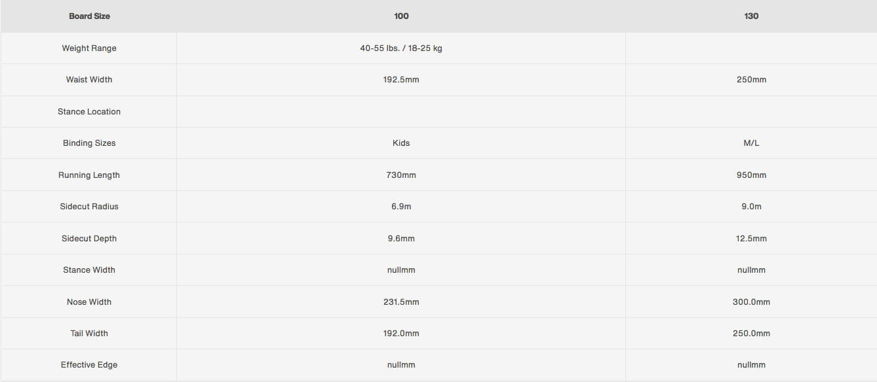Click the Running Length row label
The height and width of the screenshot is (382, 877).
(x=89, y=175)
